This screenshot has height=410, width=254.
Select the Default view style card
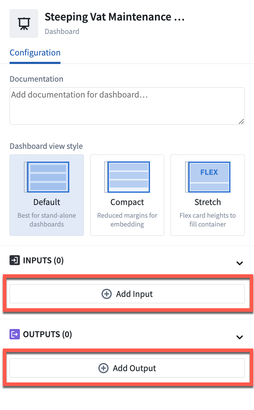click(x=47, y=195)
